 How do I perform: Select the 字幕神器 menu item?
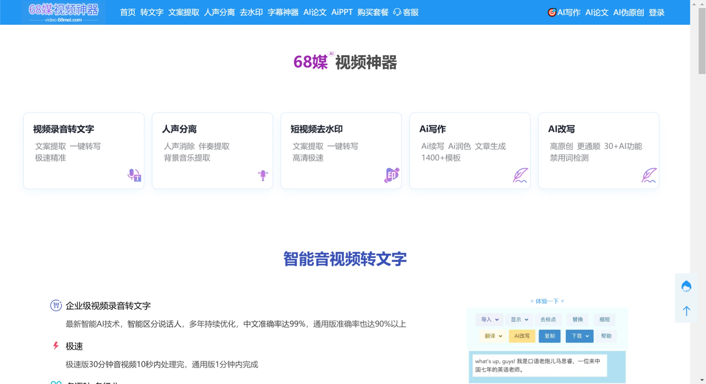pyautogui.click(x=283, y=12)
